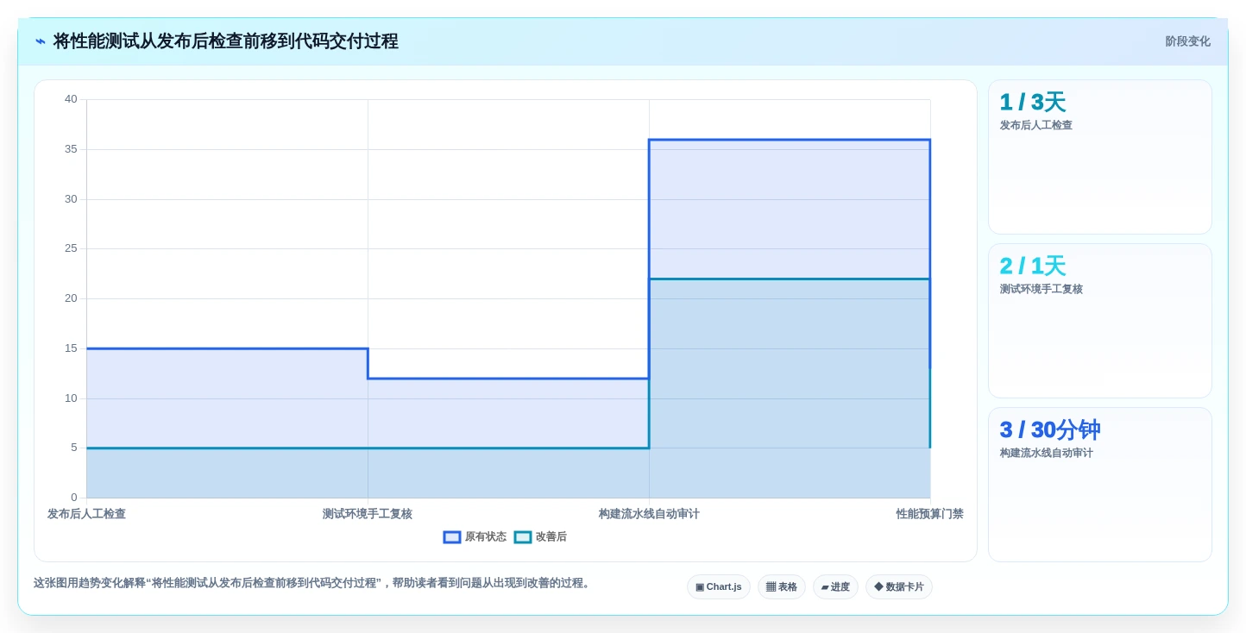
Task: Click the lightning icon beside the title
Action: coord(40,41)
